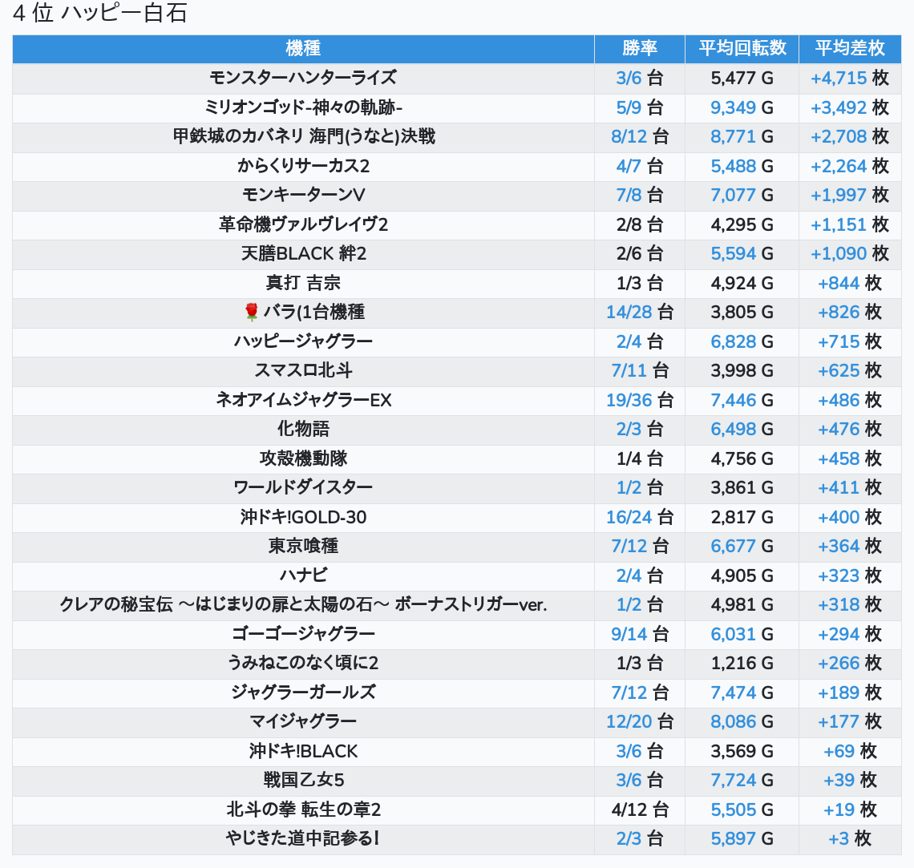This screenshot has height=868, width=914.
Task: Select 革命機ヴァルヴレイヴ2 machine name
Action: point(303,224)
